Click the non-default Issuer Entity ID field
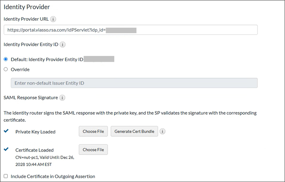285x182 pixels. (x=134, y=83)
